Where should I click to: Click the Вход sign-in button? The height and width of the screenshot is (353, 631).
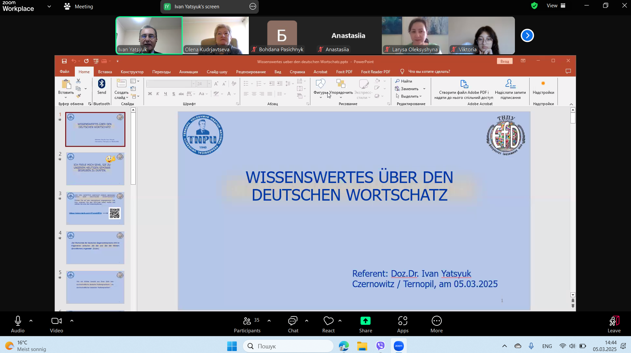coord(505,61)
